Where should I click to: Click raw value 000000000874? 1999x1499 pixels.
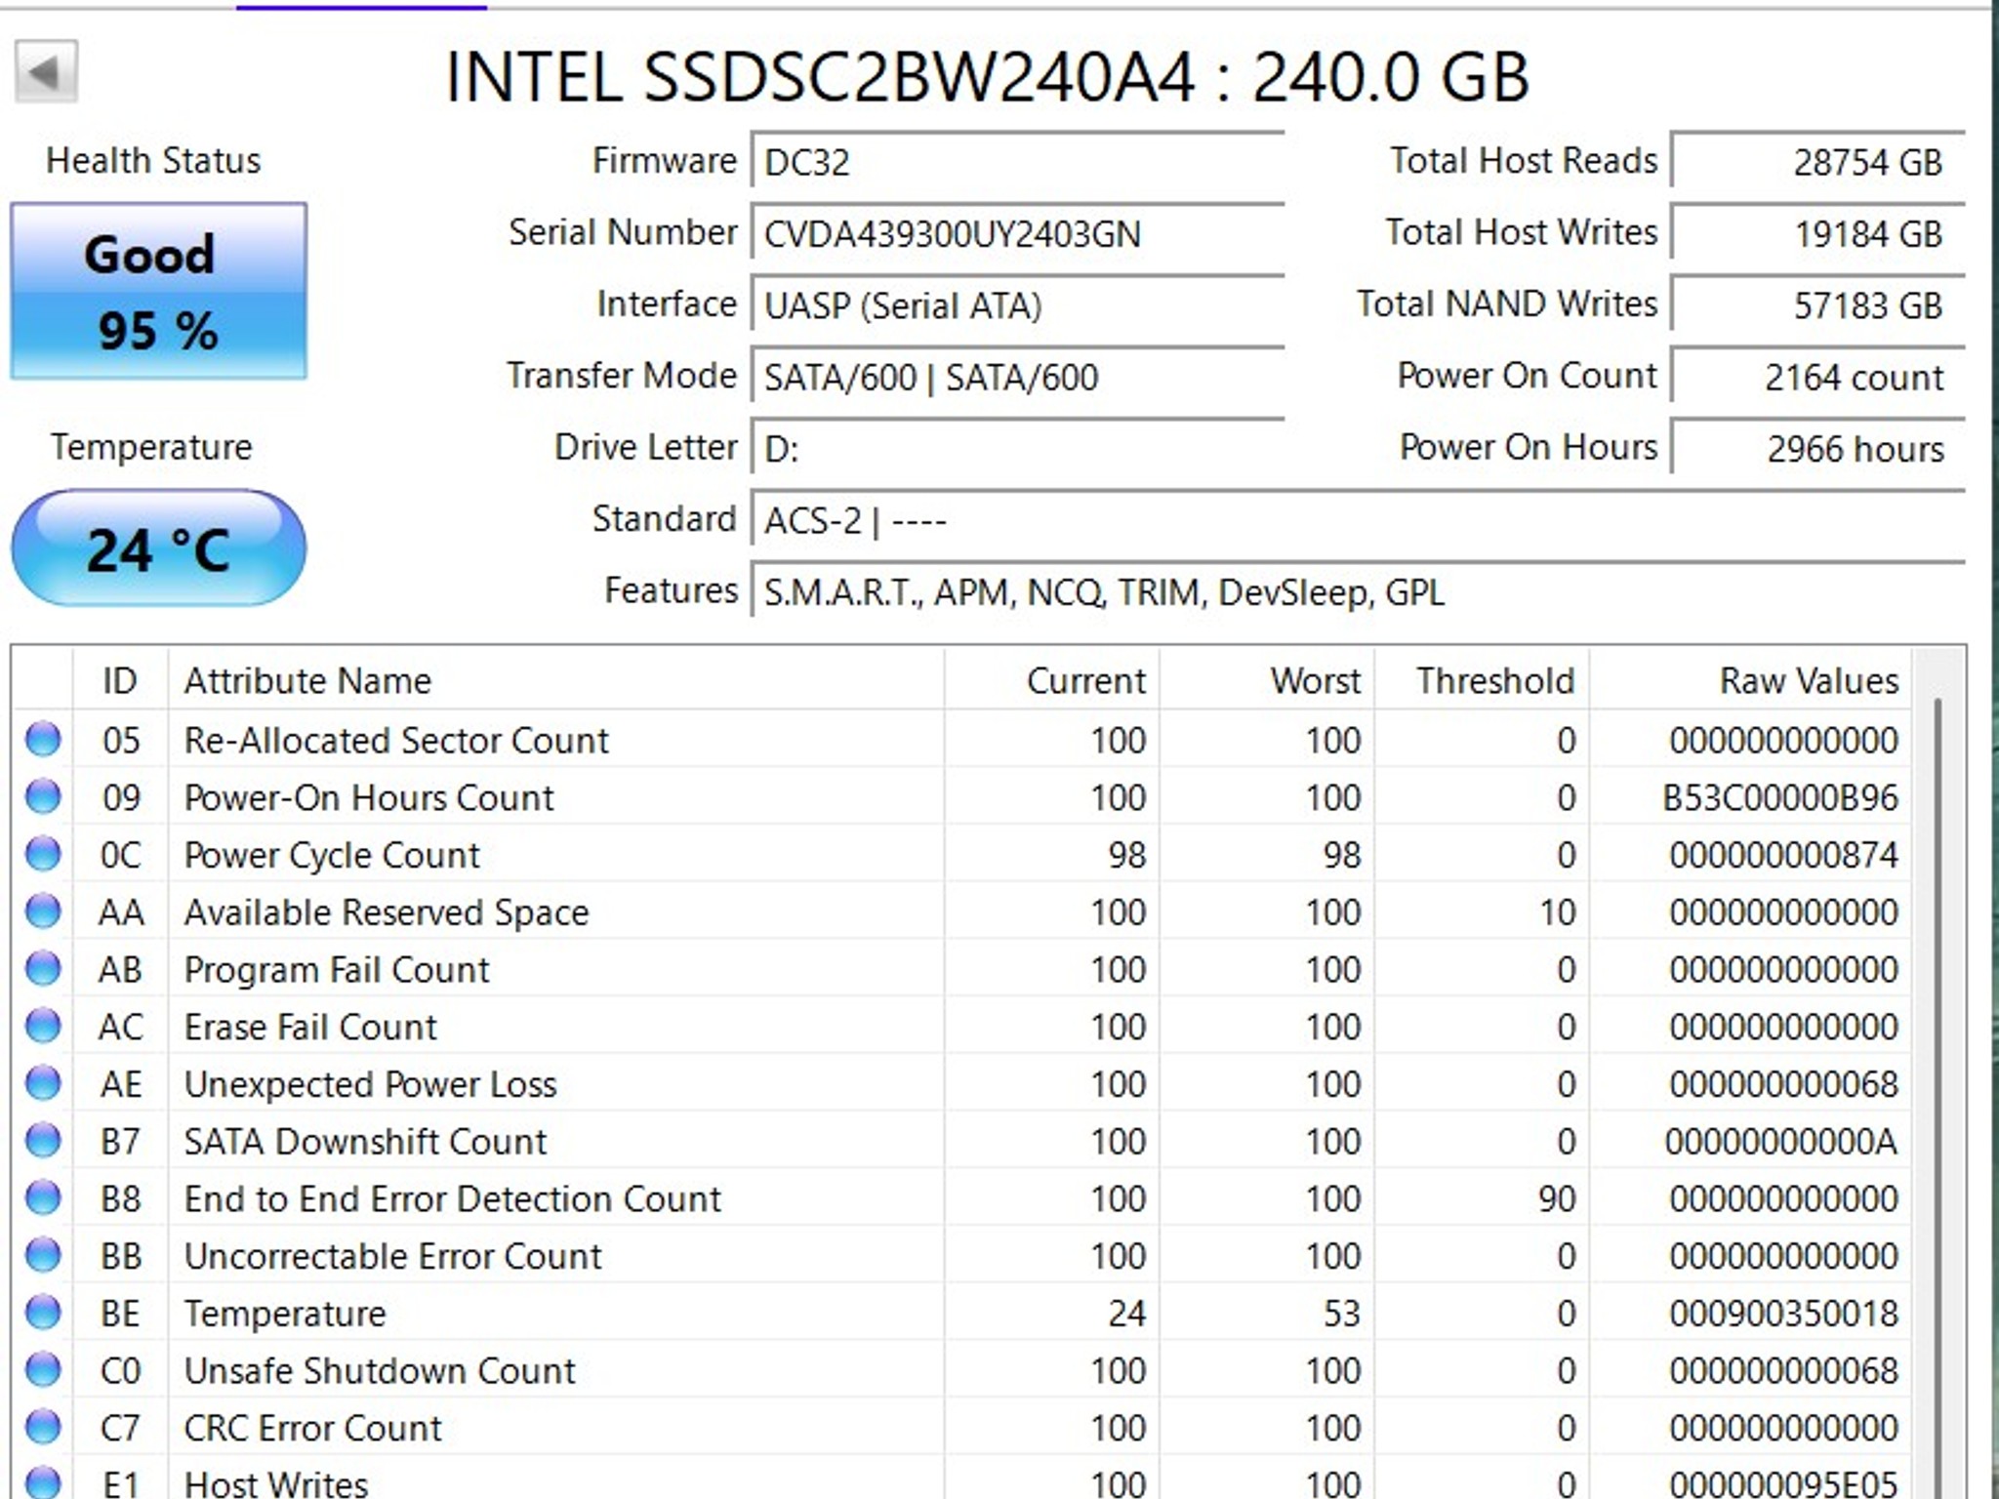tap(1783, 855)
